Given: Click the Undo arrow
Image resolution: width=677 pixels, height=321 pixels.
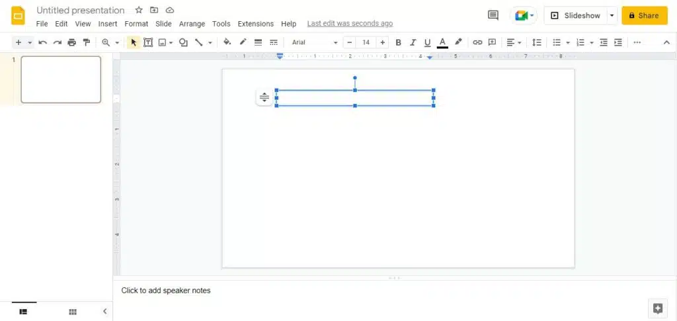Looking at the screenshot, I should tap(43, 42).
